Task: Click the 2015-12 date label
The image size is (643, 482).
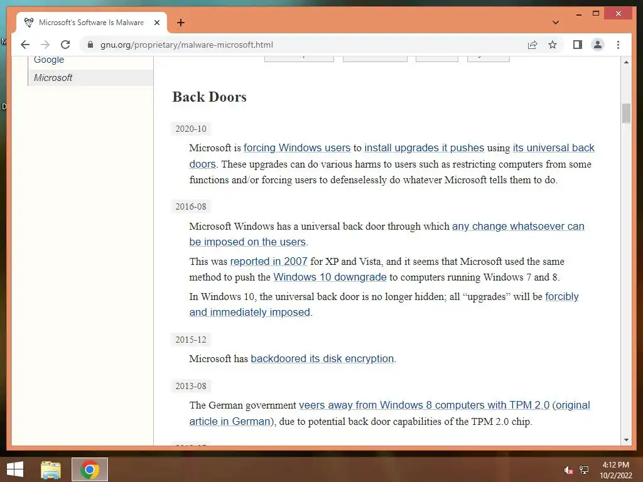Action: coord(191,340)
